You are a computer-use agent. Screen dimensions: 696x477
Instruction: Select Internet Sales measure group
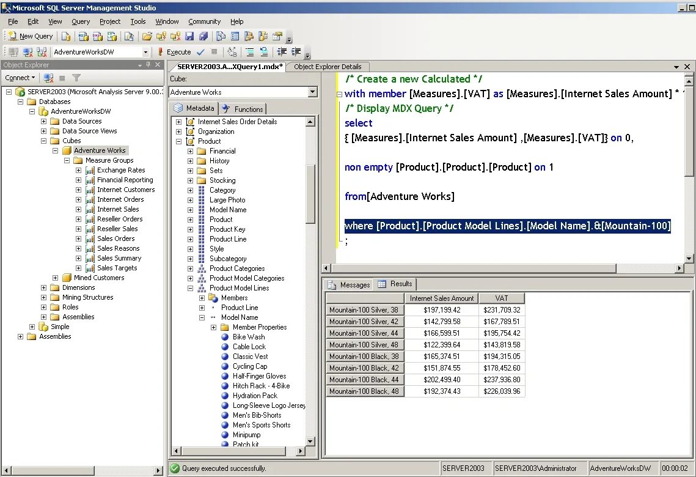[118, 209]
